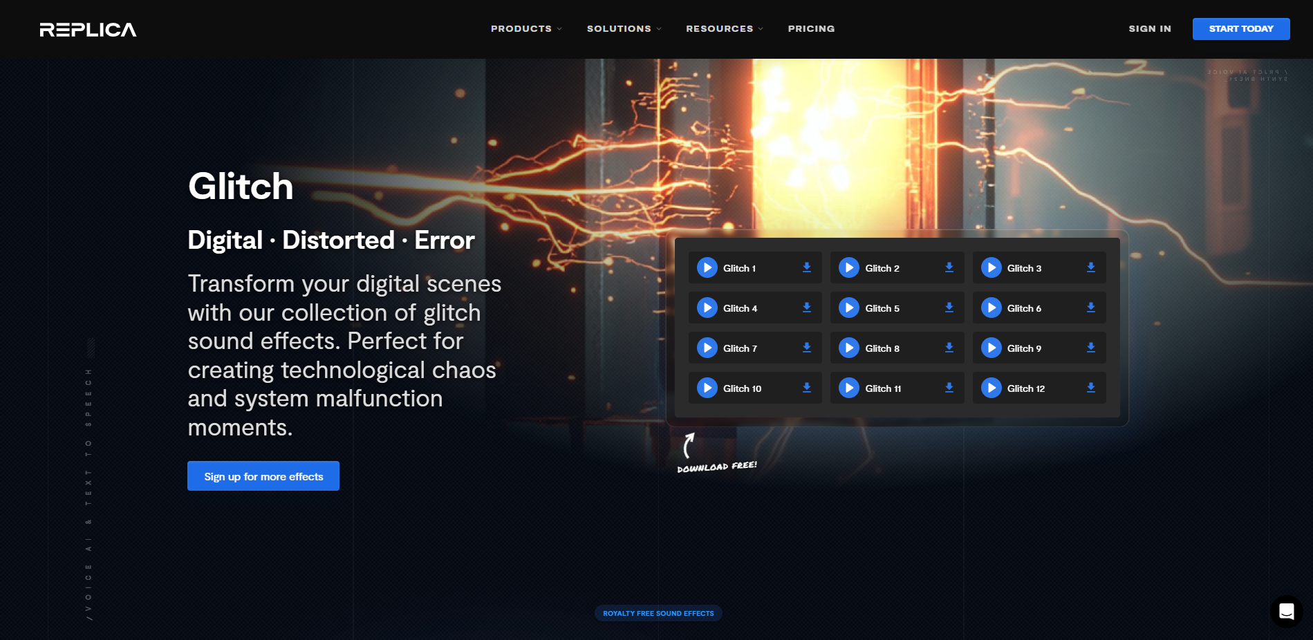The image size is (1313, 640).
Task: Download the Glitch 2 sound
Action: tap(949, 267)
